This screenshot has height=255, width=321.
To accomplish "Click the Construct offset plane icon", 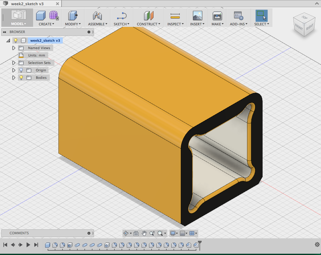I will click(149, 15).
